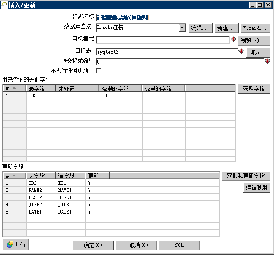
Task: Select NAME1 stream field cell
Action: (71, 190)
